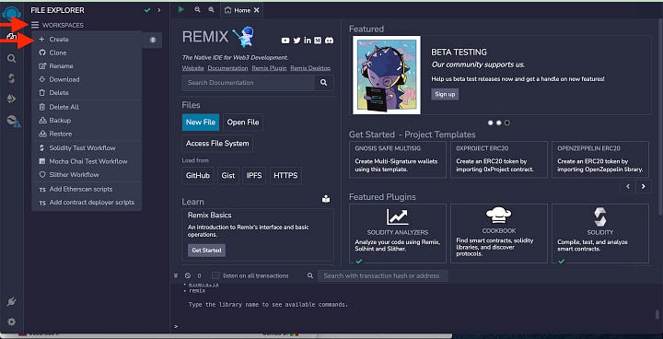Open the Solidity compiler sidebar icon
This screenshot has height=339, width=663.
(x=11, y=78)
